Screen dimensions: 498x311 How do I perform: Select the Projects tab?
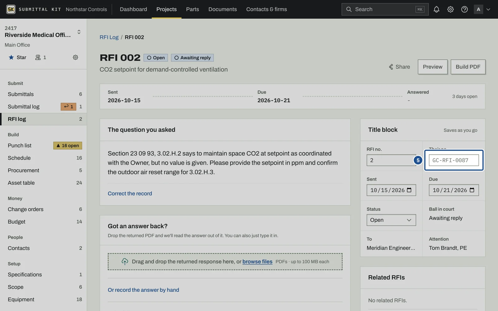(x=167, y=9)
